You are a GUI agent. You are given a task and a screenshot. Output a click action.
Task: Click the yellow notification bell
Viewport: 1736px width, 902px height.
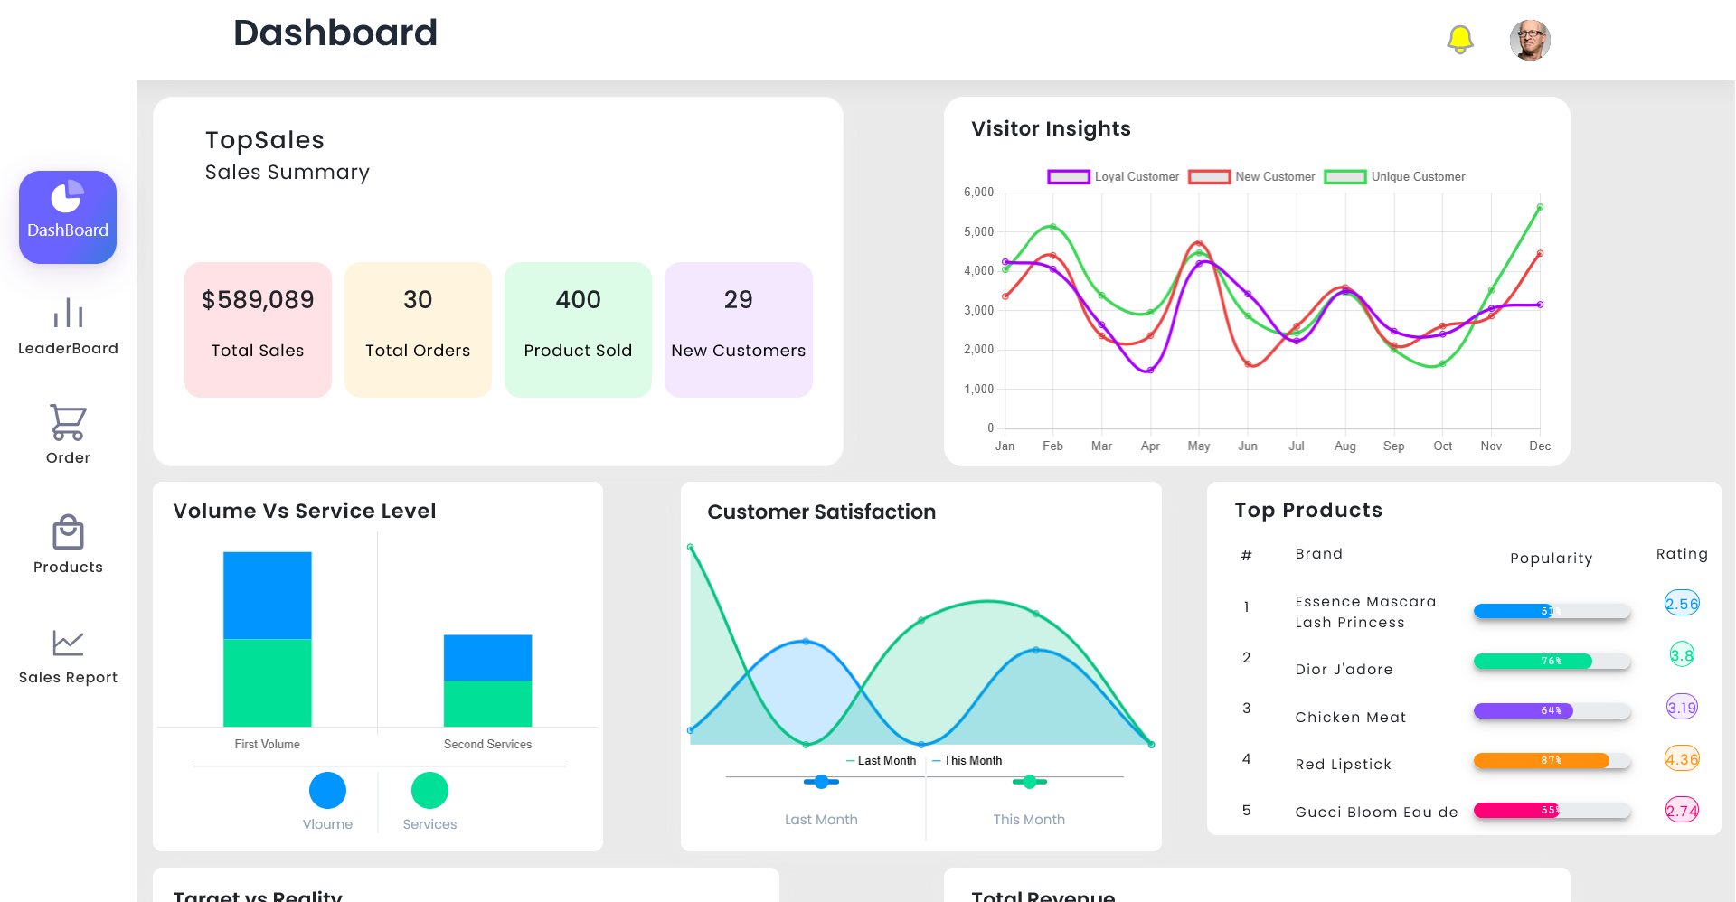(x=1460, y=40)
